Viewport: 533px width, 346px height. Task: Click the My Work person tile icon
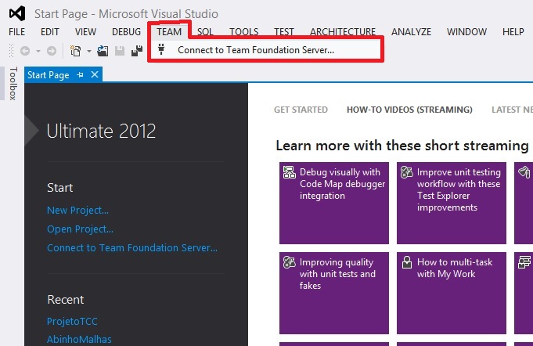pyautogui.click(x=407, y=262)
